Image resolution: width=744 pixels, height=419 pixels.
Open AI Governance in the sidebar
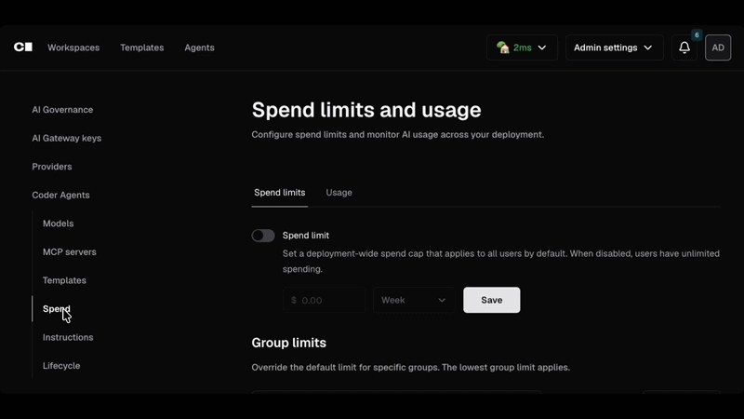point(62,110)
